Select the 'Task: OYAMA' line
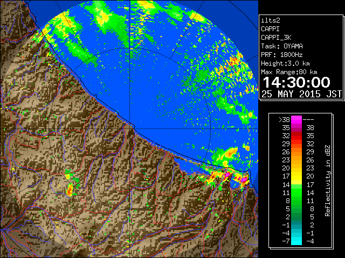Image resolution: width=345 pixels, height=258 pixels. 282,46
